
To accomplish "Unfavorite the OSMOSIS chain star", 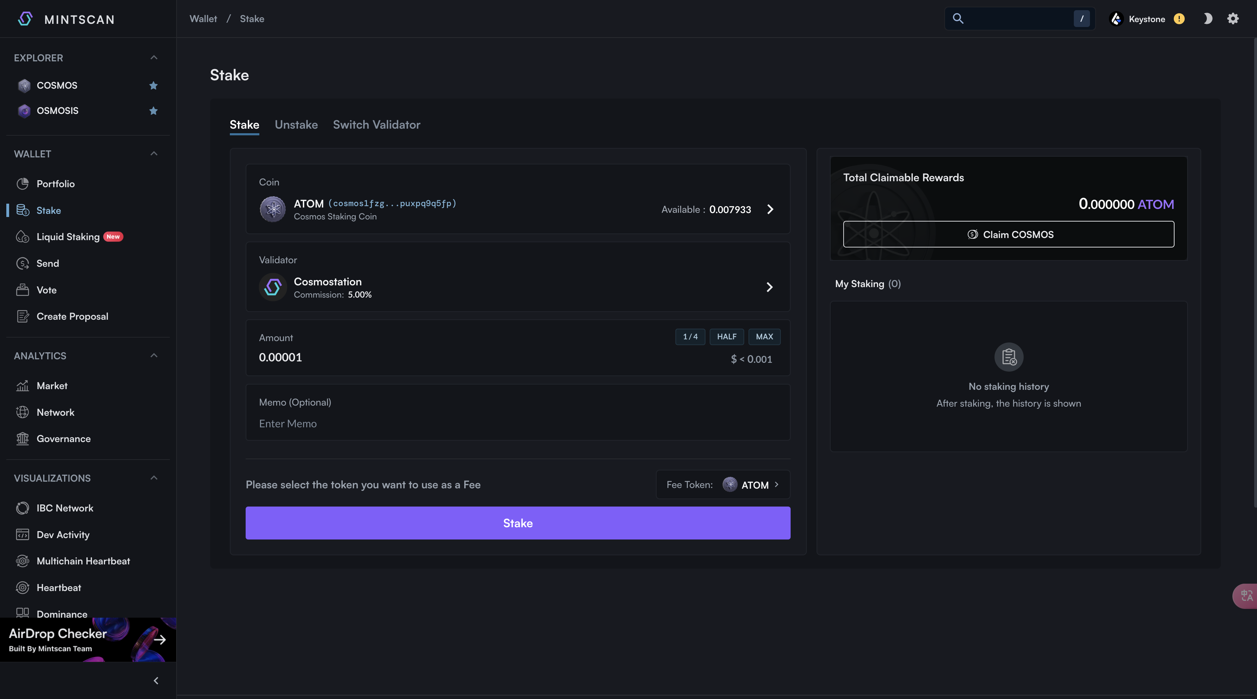I will pos(153,111).
